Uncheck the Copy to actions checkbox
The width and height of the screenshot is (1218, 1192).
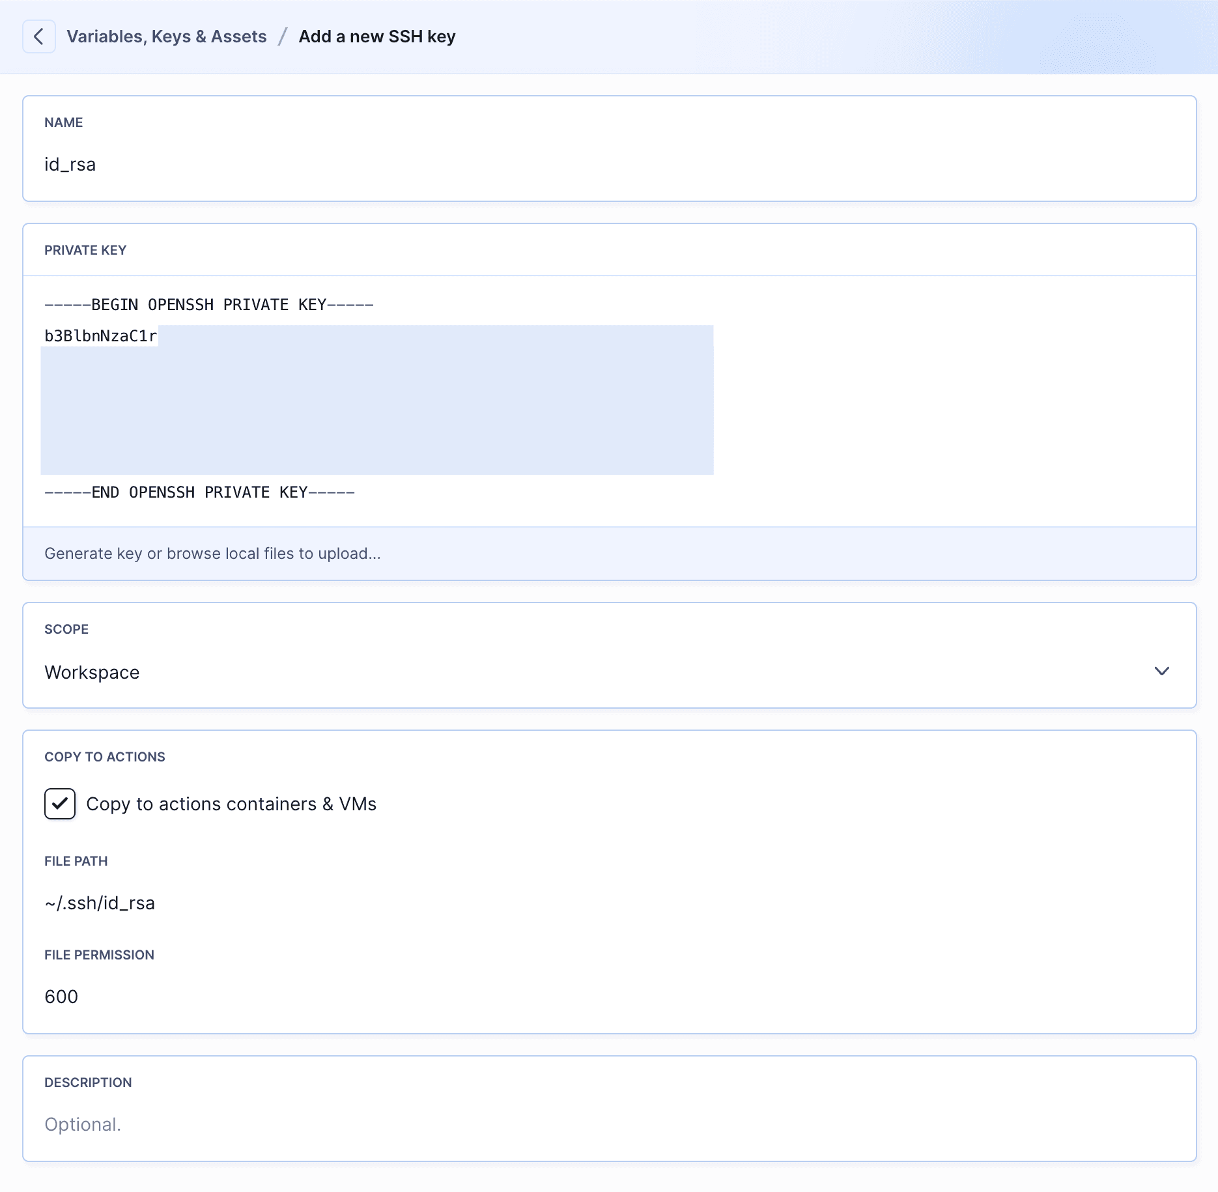60,804
